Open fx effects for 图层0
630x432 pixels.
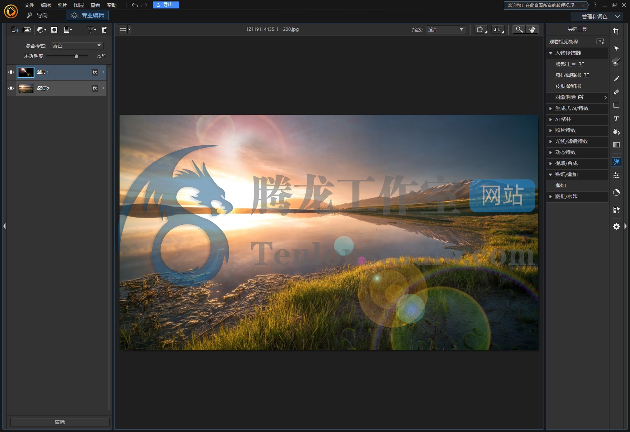(x=95, y=88)
